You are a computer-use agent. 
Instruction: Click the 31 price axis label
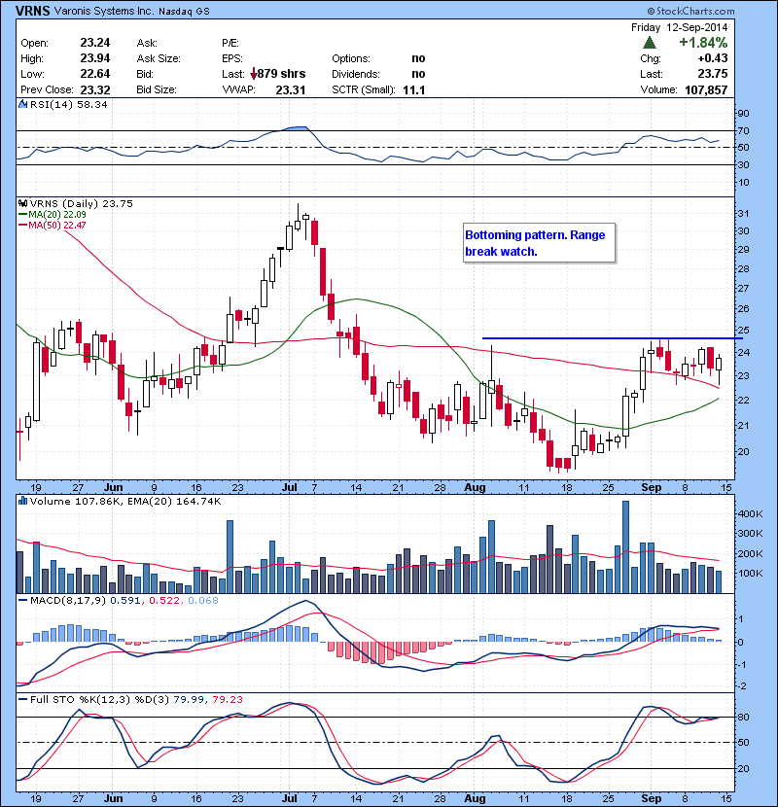pyautogui.click(x=743, y=213)
